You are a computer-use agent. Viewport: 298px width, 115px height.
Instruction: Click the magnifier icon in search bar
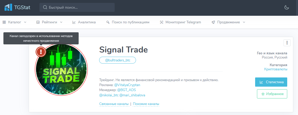[45, 7]
